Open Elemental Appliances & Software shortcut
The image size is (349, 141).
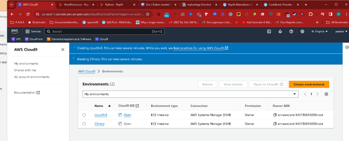click(x=69, y=39)
